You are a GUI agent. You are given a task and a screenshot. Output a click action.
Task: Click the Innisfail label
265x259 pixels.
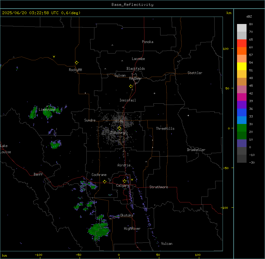click(128, 100)
